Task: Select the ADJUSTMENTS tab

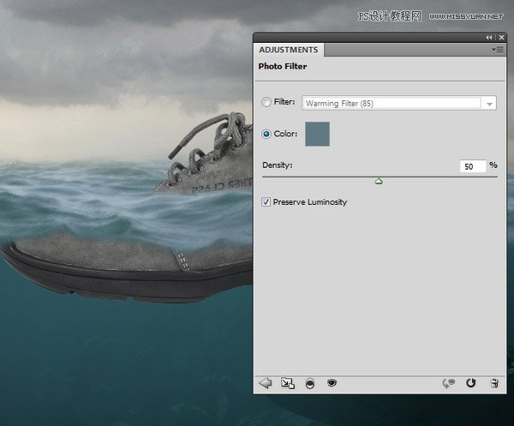Action: pyautogui.click(x=289, y=51)
